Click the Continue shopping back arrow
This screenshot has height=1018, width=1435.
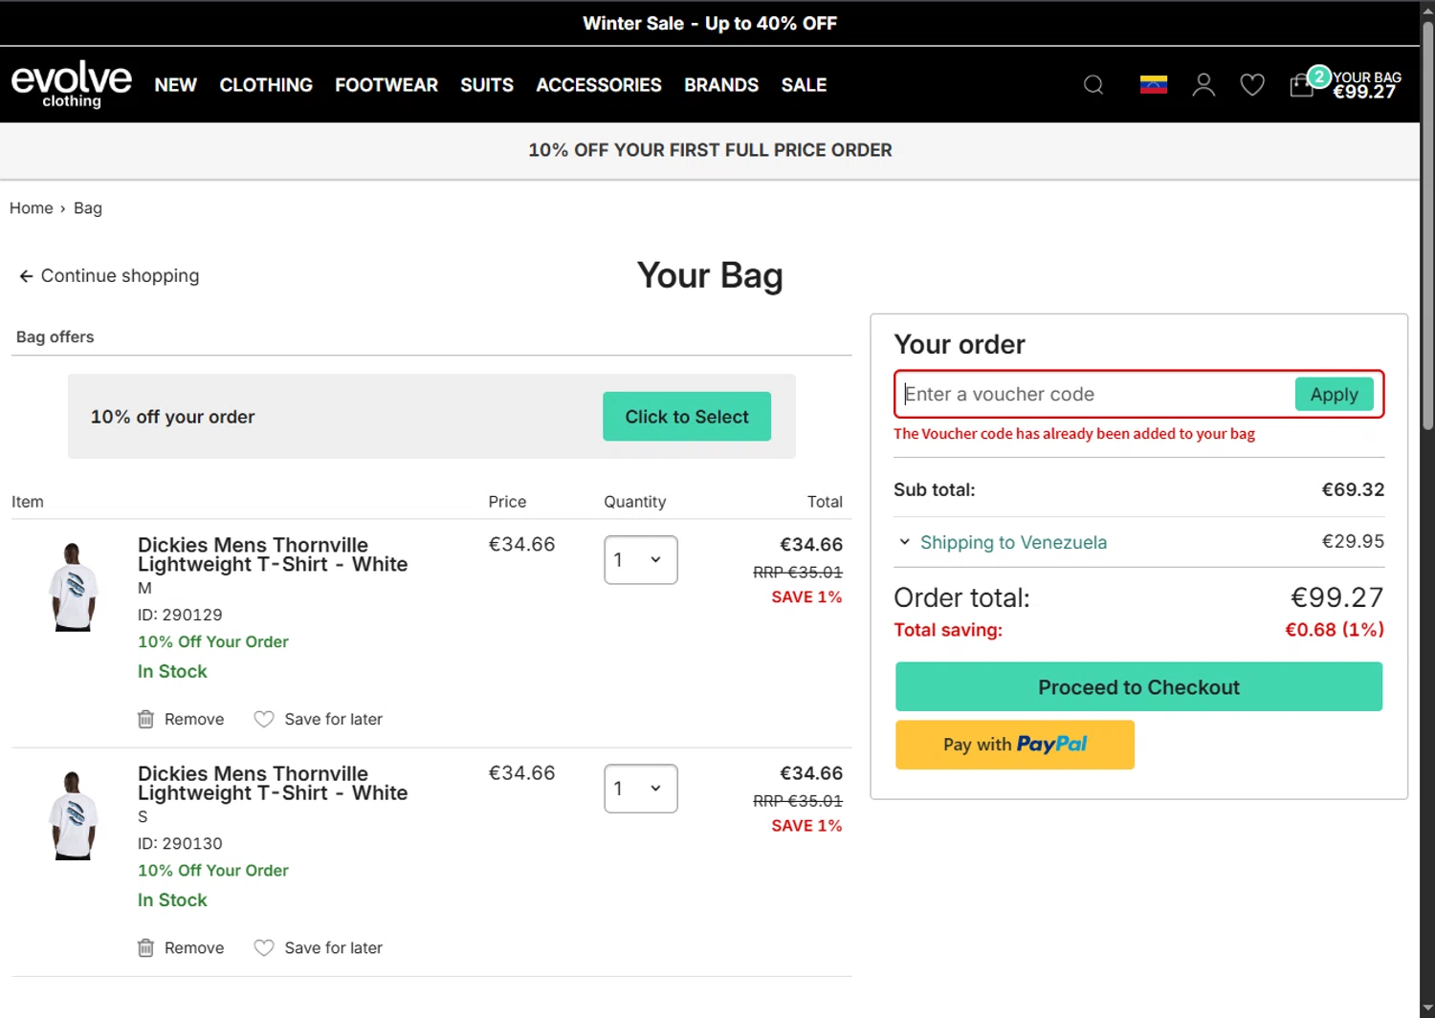(x=26, y=276)
